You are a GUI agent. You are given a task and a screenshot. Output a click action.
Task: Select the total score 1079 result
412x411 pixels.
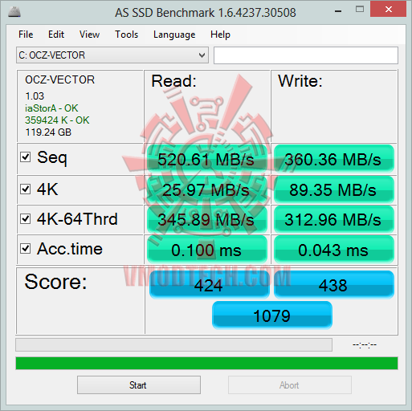(272, 315)
